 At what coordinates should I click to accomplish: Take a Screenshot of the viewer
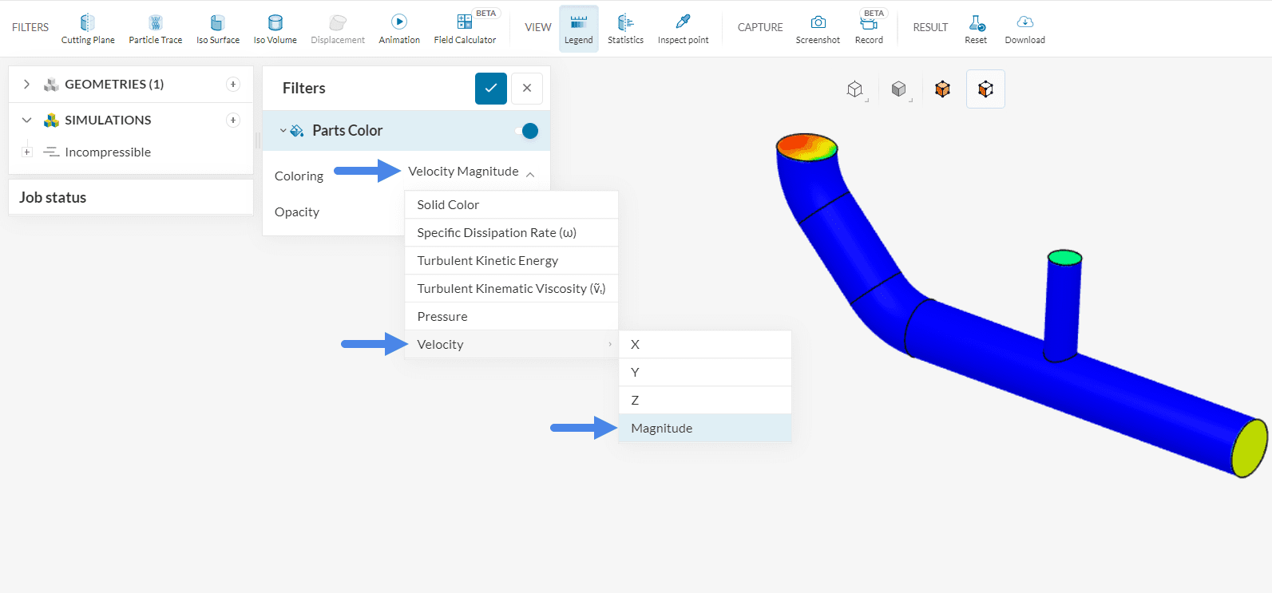pyautogui.click(x=818, y=29)
